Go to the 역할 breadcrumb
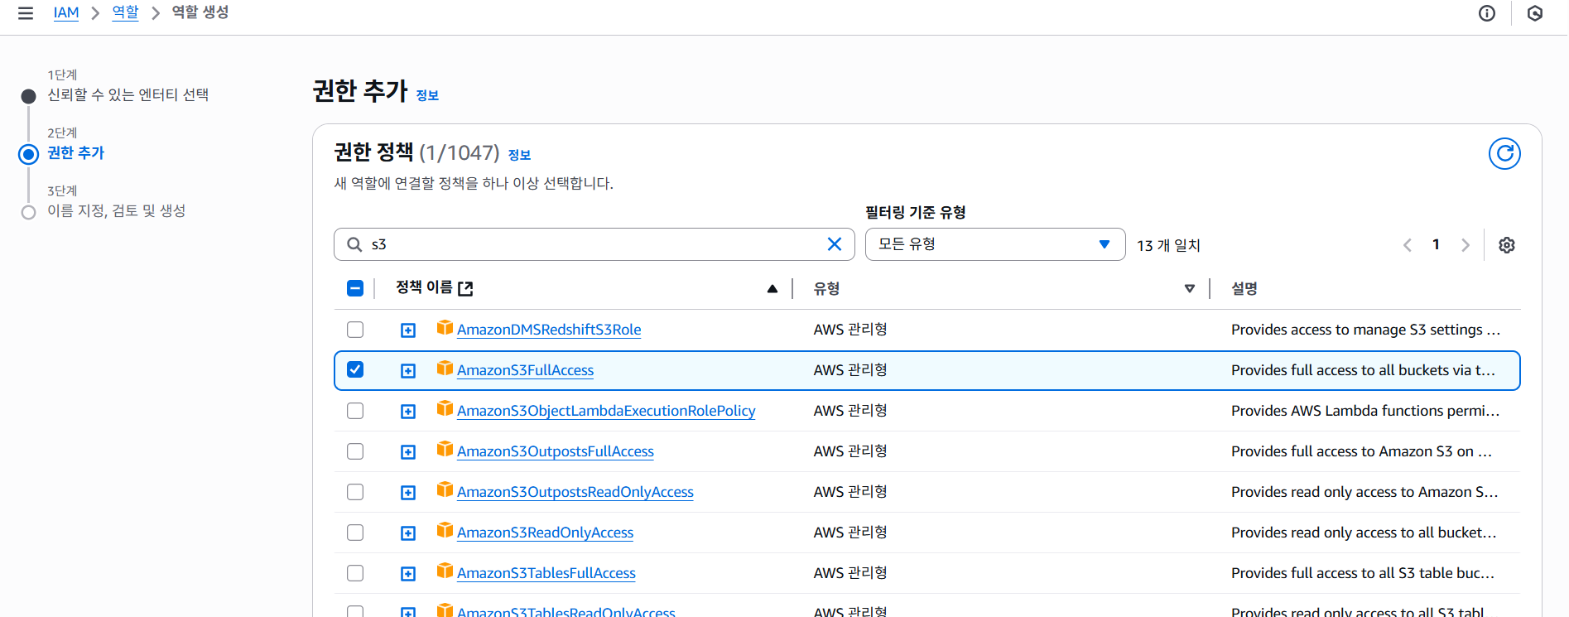The image size is (1569, 617). point(125,13)
